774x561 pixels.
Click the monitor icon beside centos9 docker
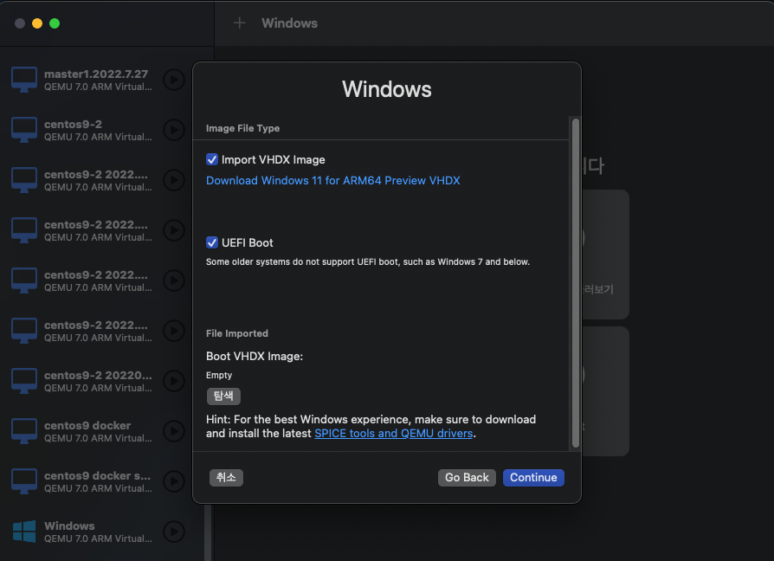coord(24,431)
